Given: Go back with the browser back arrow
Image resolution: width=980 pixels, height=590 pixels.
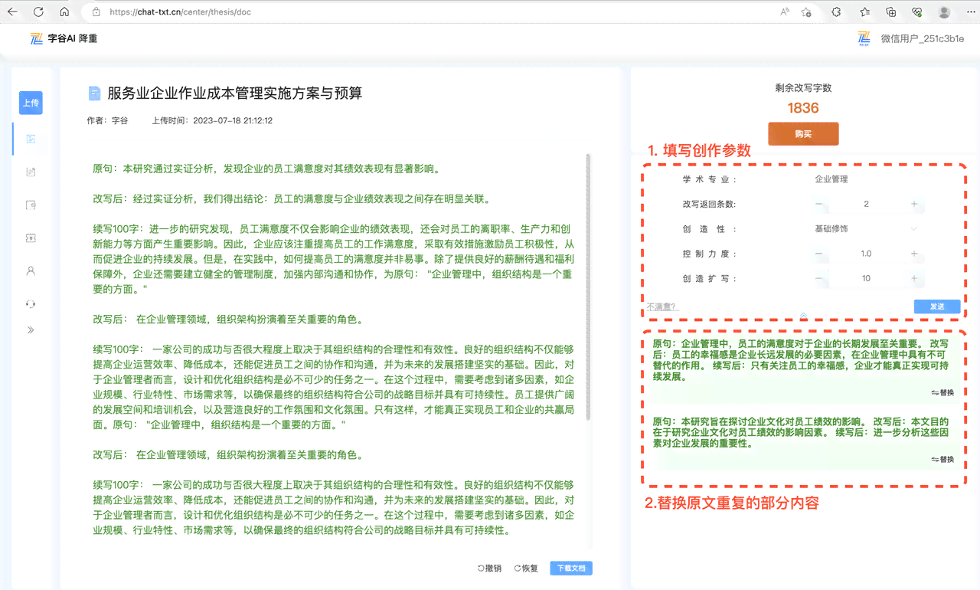Looking at the screenshot, I should point(12,12).
